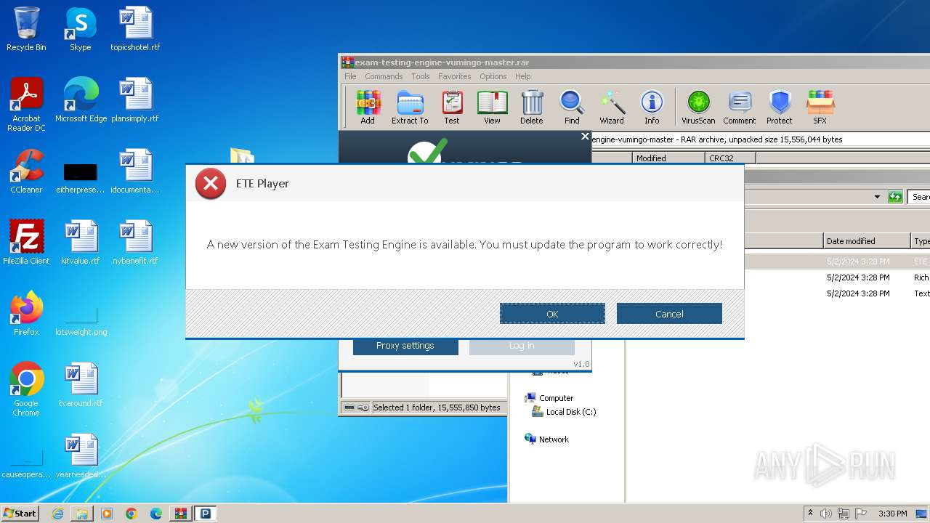Select Computer in Explorer navigation tree

pyautogui.click(x=556, y=398)
